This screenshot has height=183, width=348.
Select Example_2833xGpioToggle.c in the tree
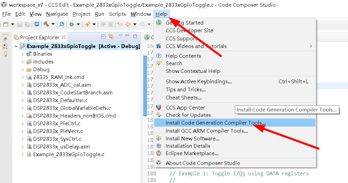(69, 154)
